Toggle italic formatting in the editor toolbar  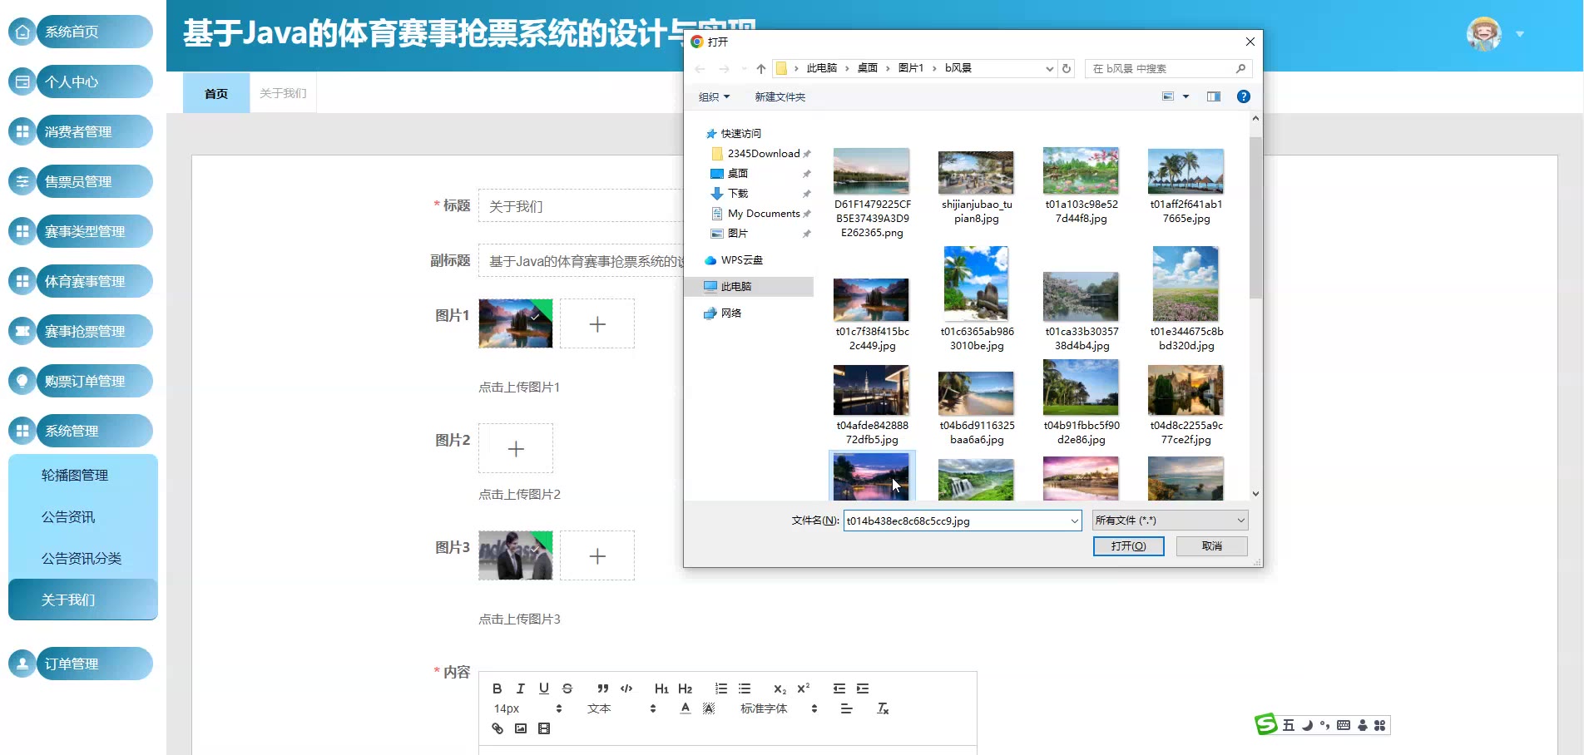click(x=520, y=688)
